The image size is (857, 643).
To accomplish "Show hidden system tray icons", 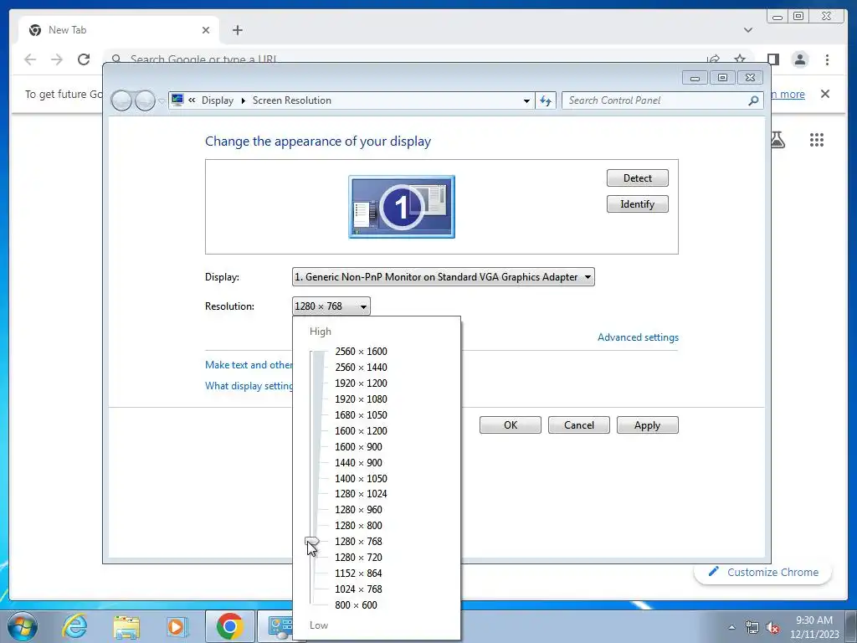I will 731,627.
